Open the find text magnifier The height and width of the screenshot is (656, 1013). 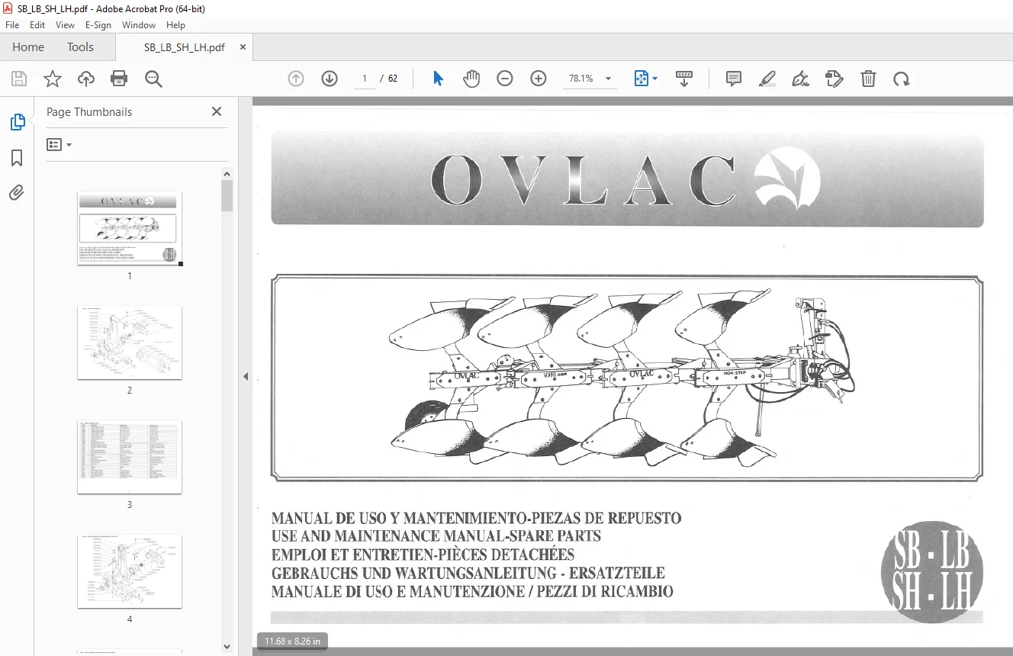[x=153, y=79]
